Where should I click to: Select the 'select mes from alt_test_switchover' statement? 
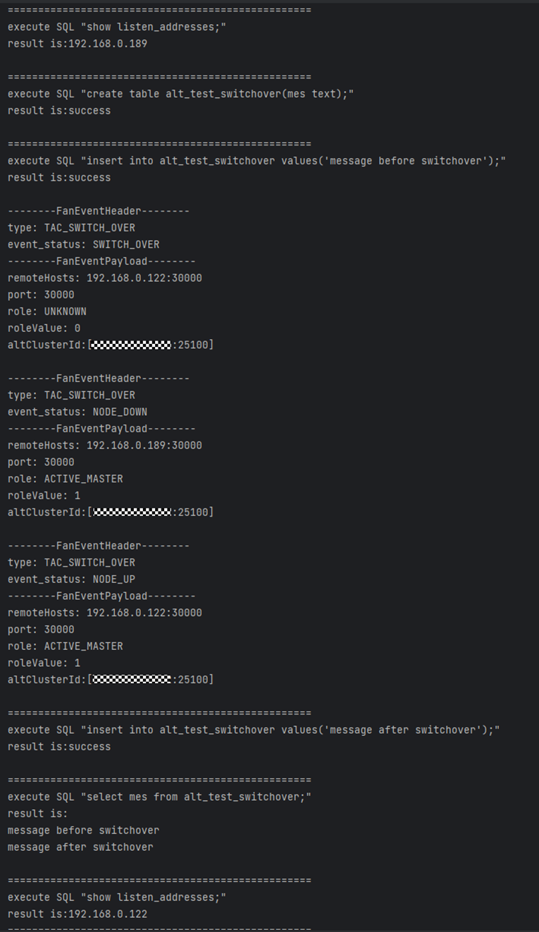[x=159, y=797]
